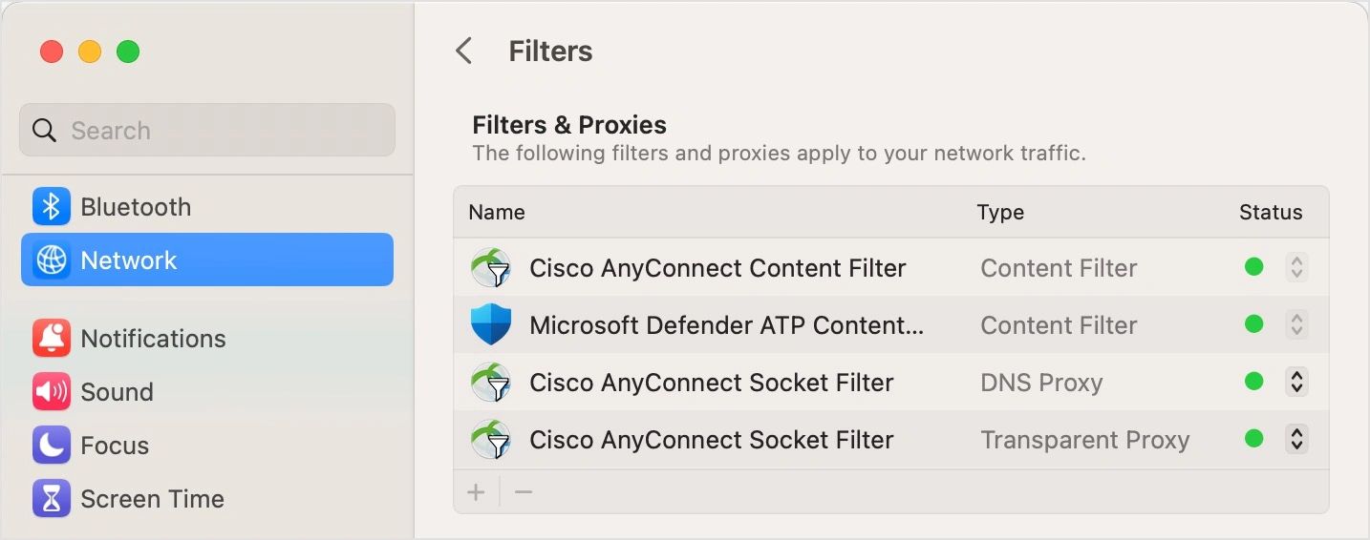Screen dimensions: 1370x540
Task: Click the Screen Time hourglass icon
Action: coord(52,498)
